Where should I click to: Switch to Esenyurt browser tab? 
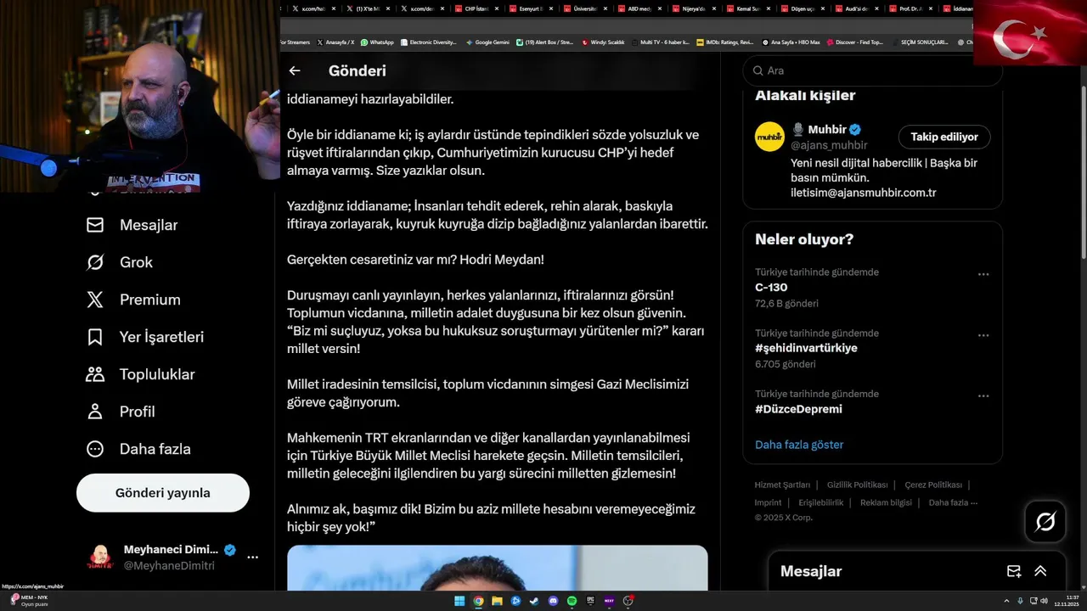[530, 8]
